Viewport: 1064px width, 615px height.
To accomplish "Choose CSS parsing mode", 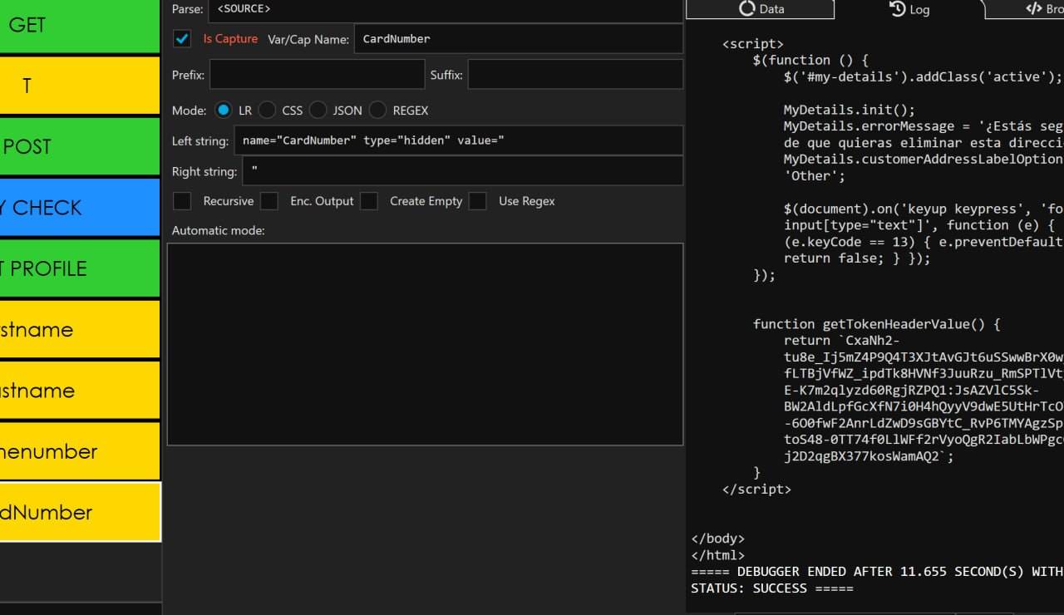I will [267, 111].
